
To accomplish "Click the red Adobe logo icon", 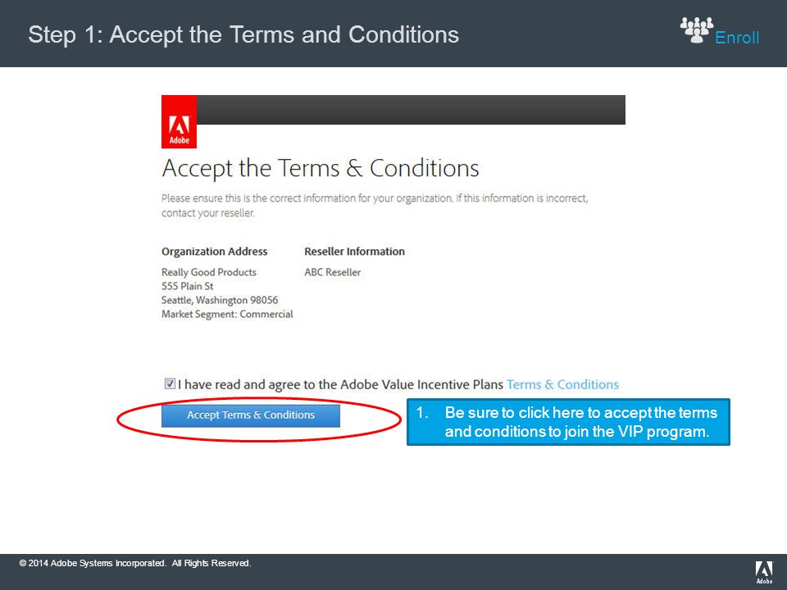I will 179,122.
